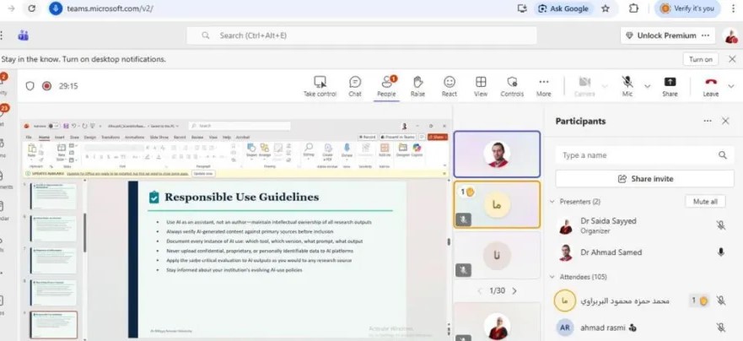Screen dimensions: 743x341
Task: Raise your hand in the meeting
Action: click(417, 85)
